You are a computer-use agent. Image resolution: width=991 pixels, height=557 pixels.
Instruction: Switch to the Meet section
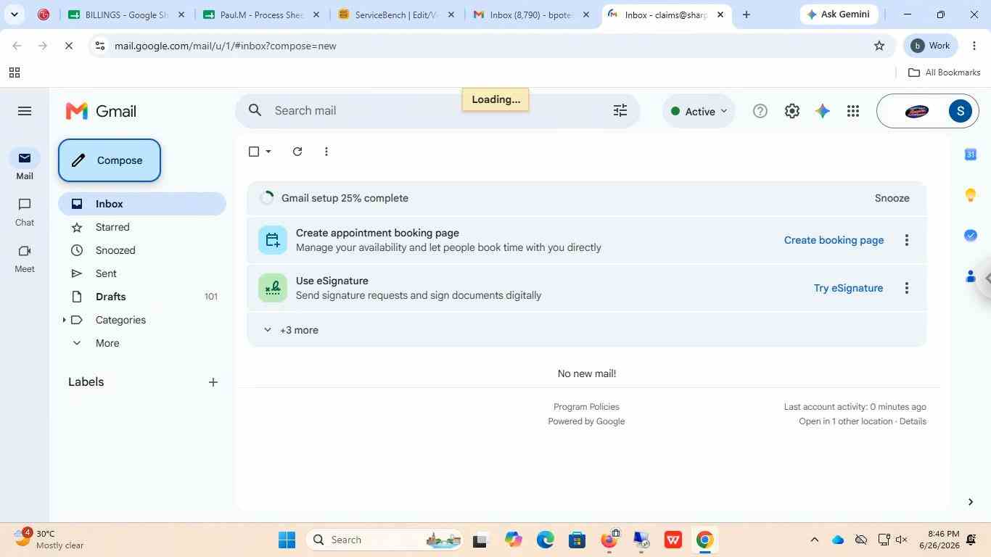click(25, 258)
